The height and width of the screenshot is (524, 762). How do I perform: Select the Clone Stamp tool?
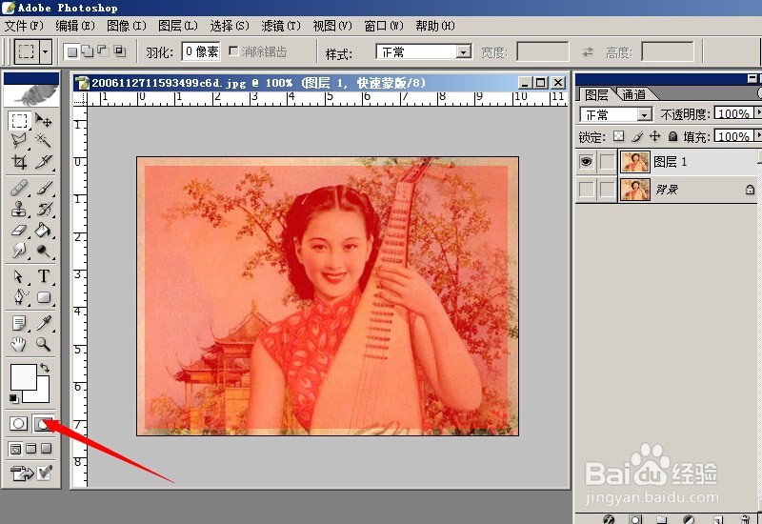[x=19, y=209]
